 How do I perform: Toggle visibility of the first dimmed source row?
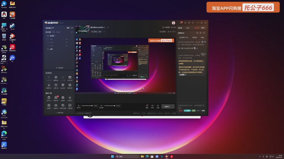coord(67,39)
